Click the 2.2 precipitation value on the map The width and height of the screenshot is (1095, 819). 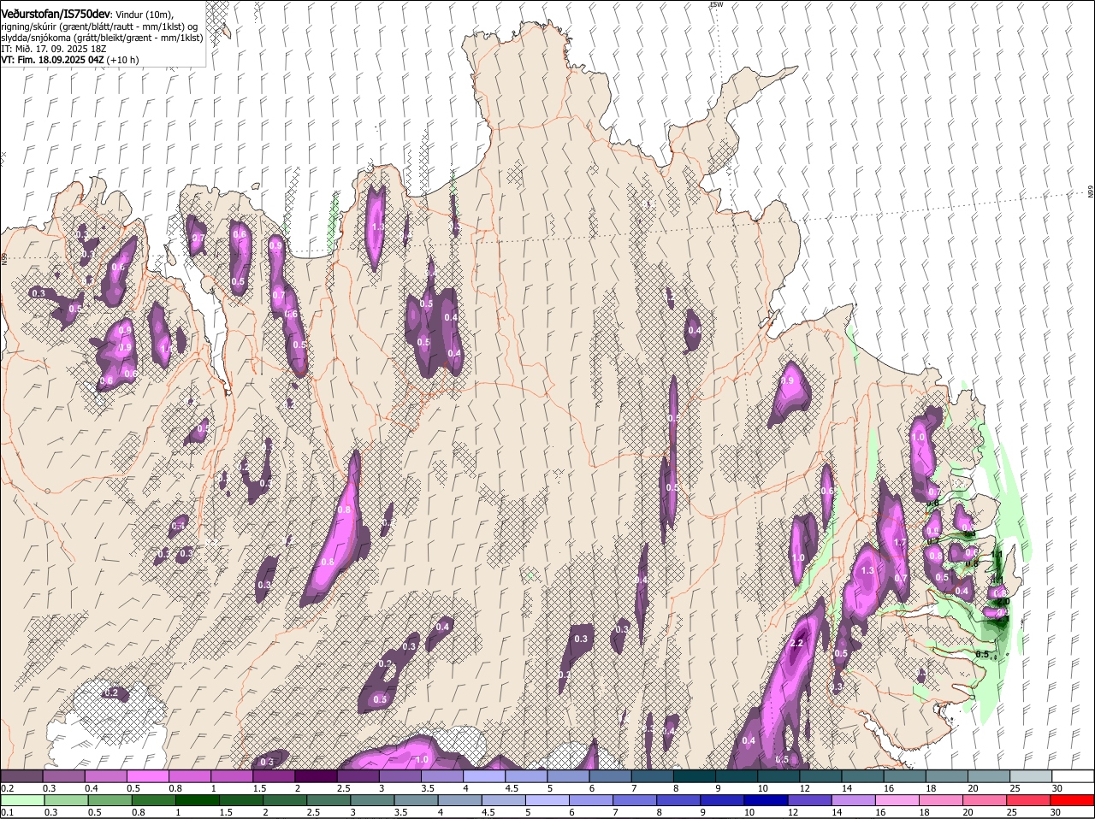(x=796, y=643)
